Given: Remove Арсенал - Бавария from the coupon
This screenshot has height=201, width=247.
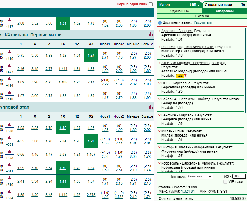Looking at the screenshot, I should [x=159, y=31].
